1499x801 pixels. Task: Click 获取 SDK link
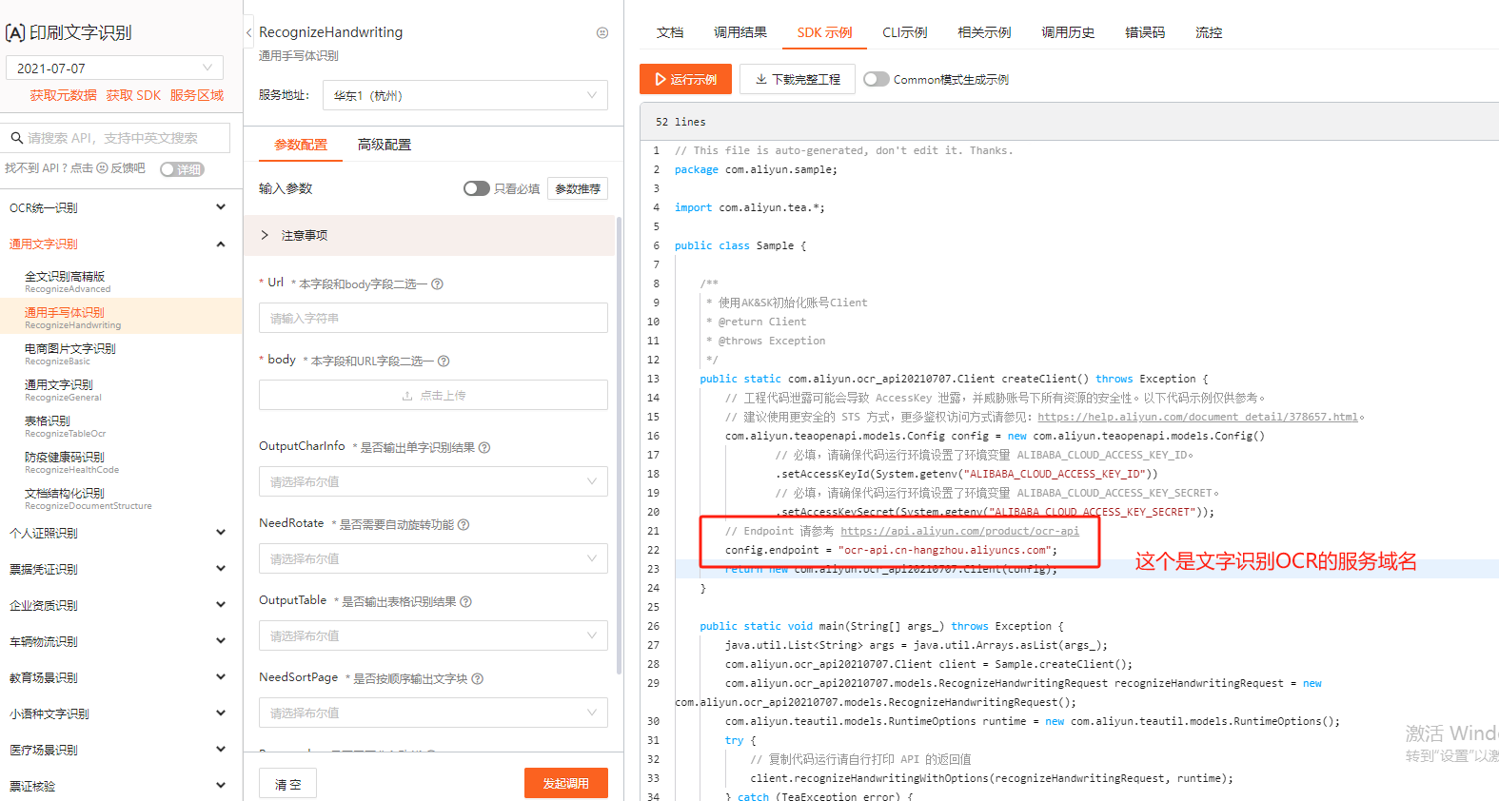point(133,95)
